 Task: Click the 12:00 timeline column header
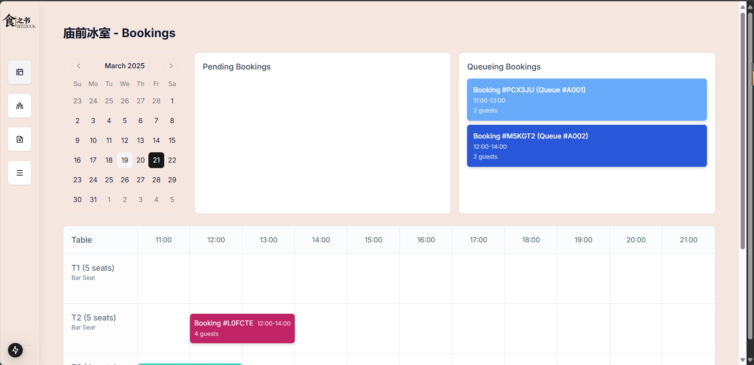[x=216, y=240]
